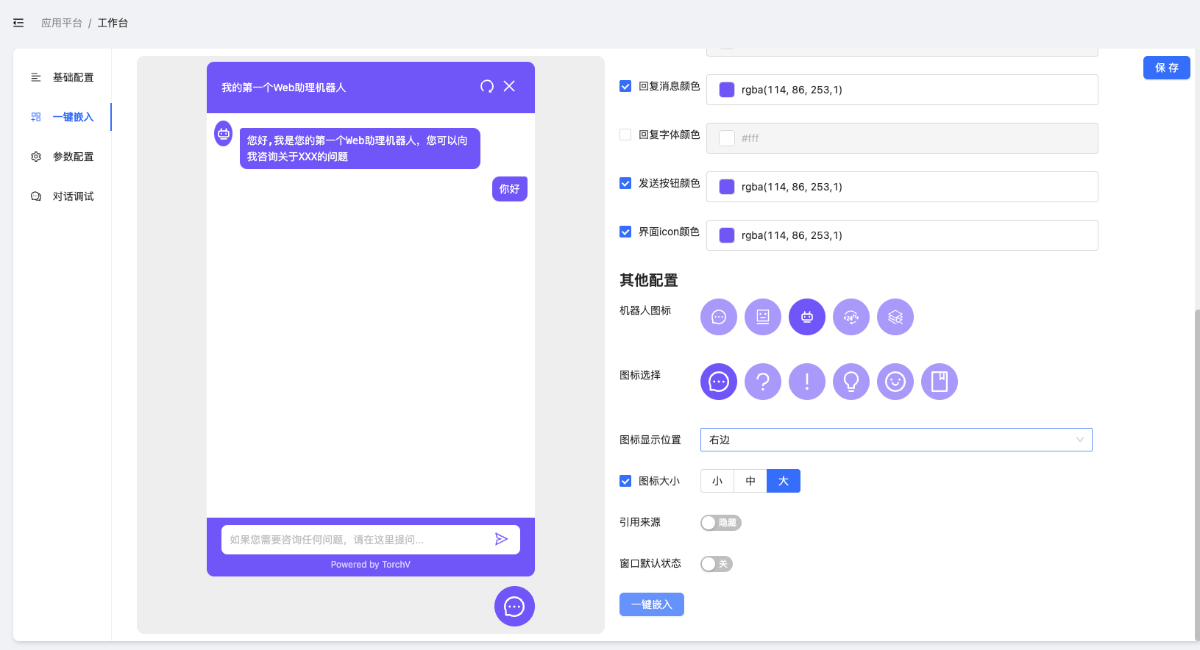
Task: Toggle the 窗口默认状态 switch
Action: [716, 564]
